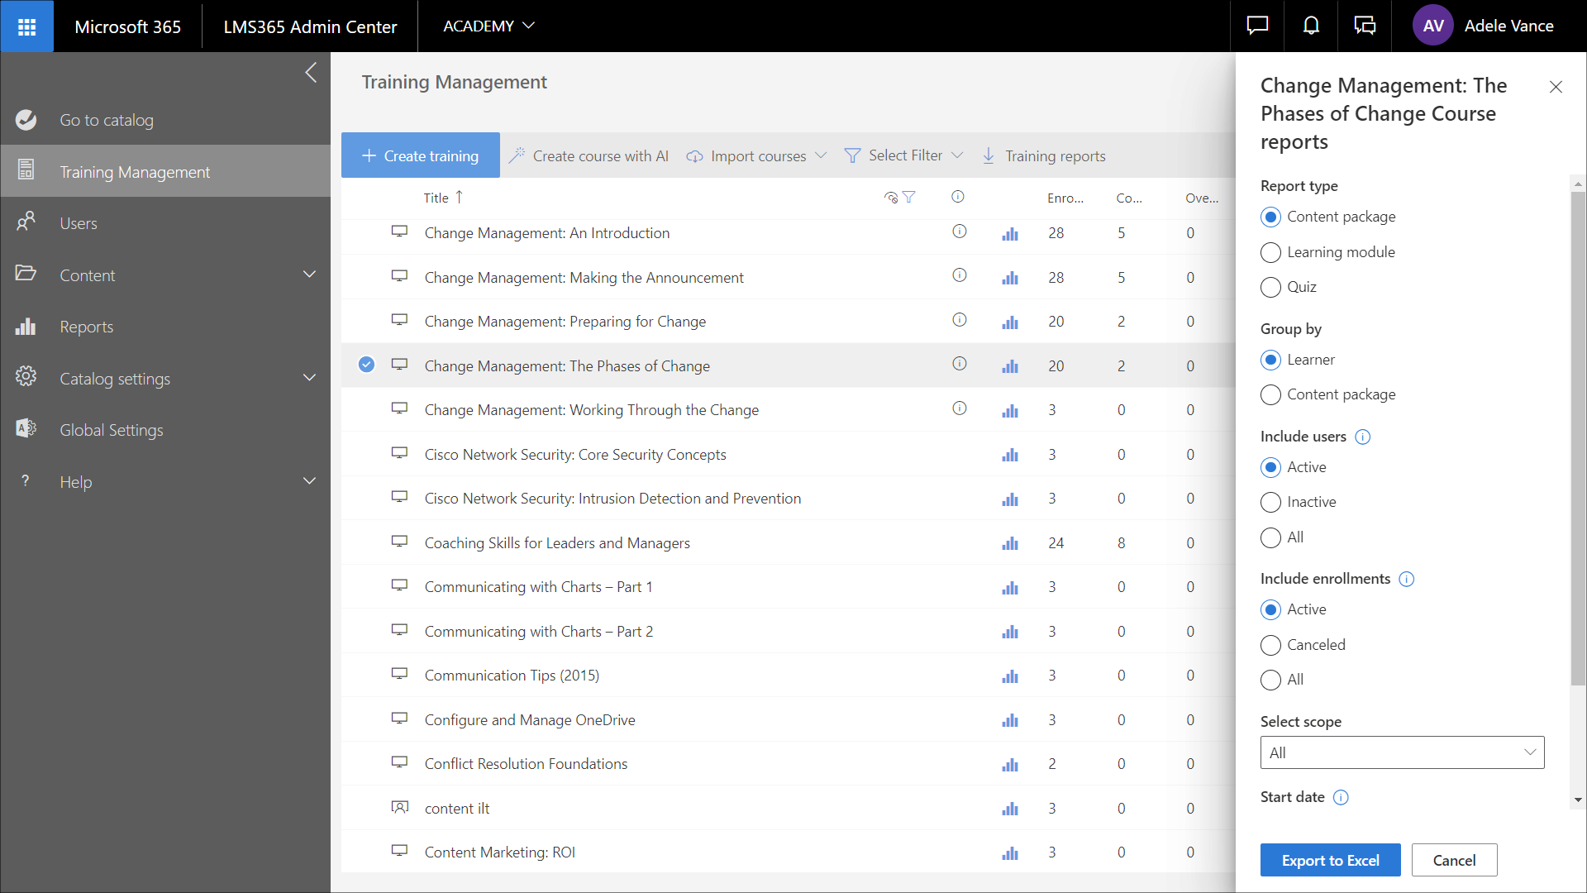Go to Users in the sidebar
The width and height of the screenshot is (1587, 893).
(79, 223)
